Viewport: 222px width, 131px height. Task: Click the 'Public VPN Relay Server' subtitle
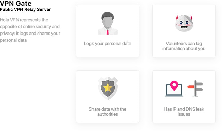coord(25,9)
